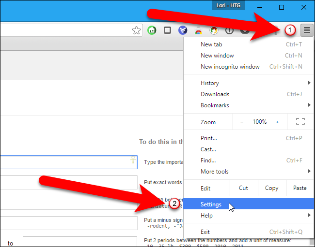The image size is (315, 247).
Task: Click the Pocket extension icon
Action: pos(245,31)
